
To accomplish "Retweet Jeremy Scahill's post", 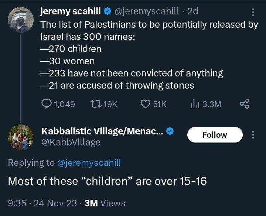I will [94, 104].
